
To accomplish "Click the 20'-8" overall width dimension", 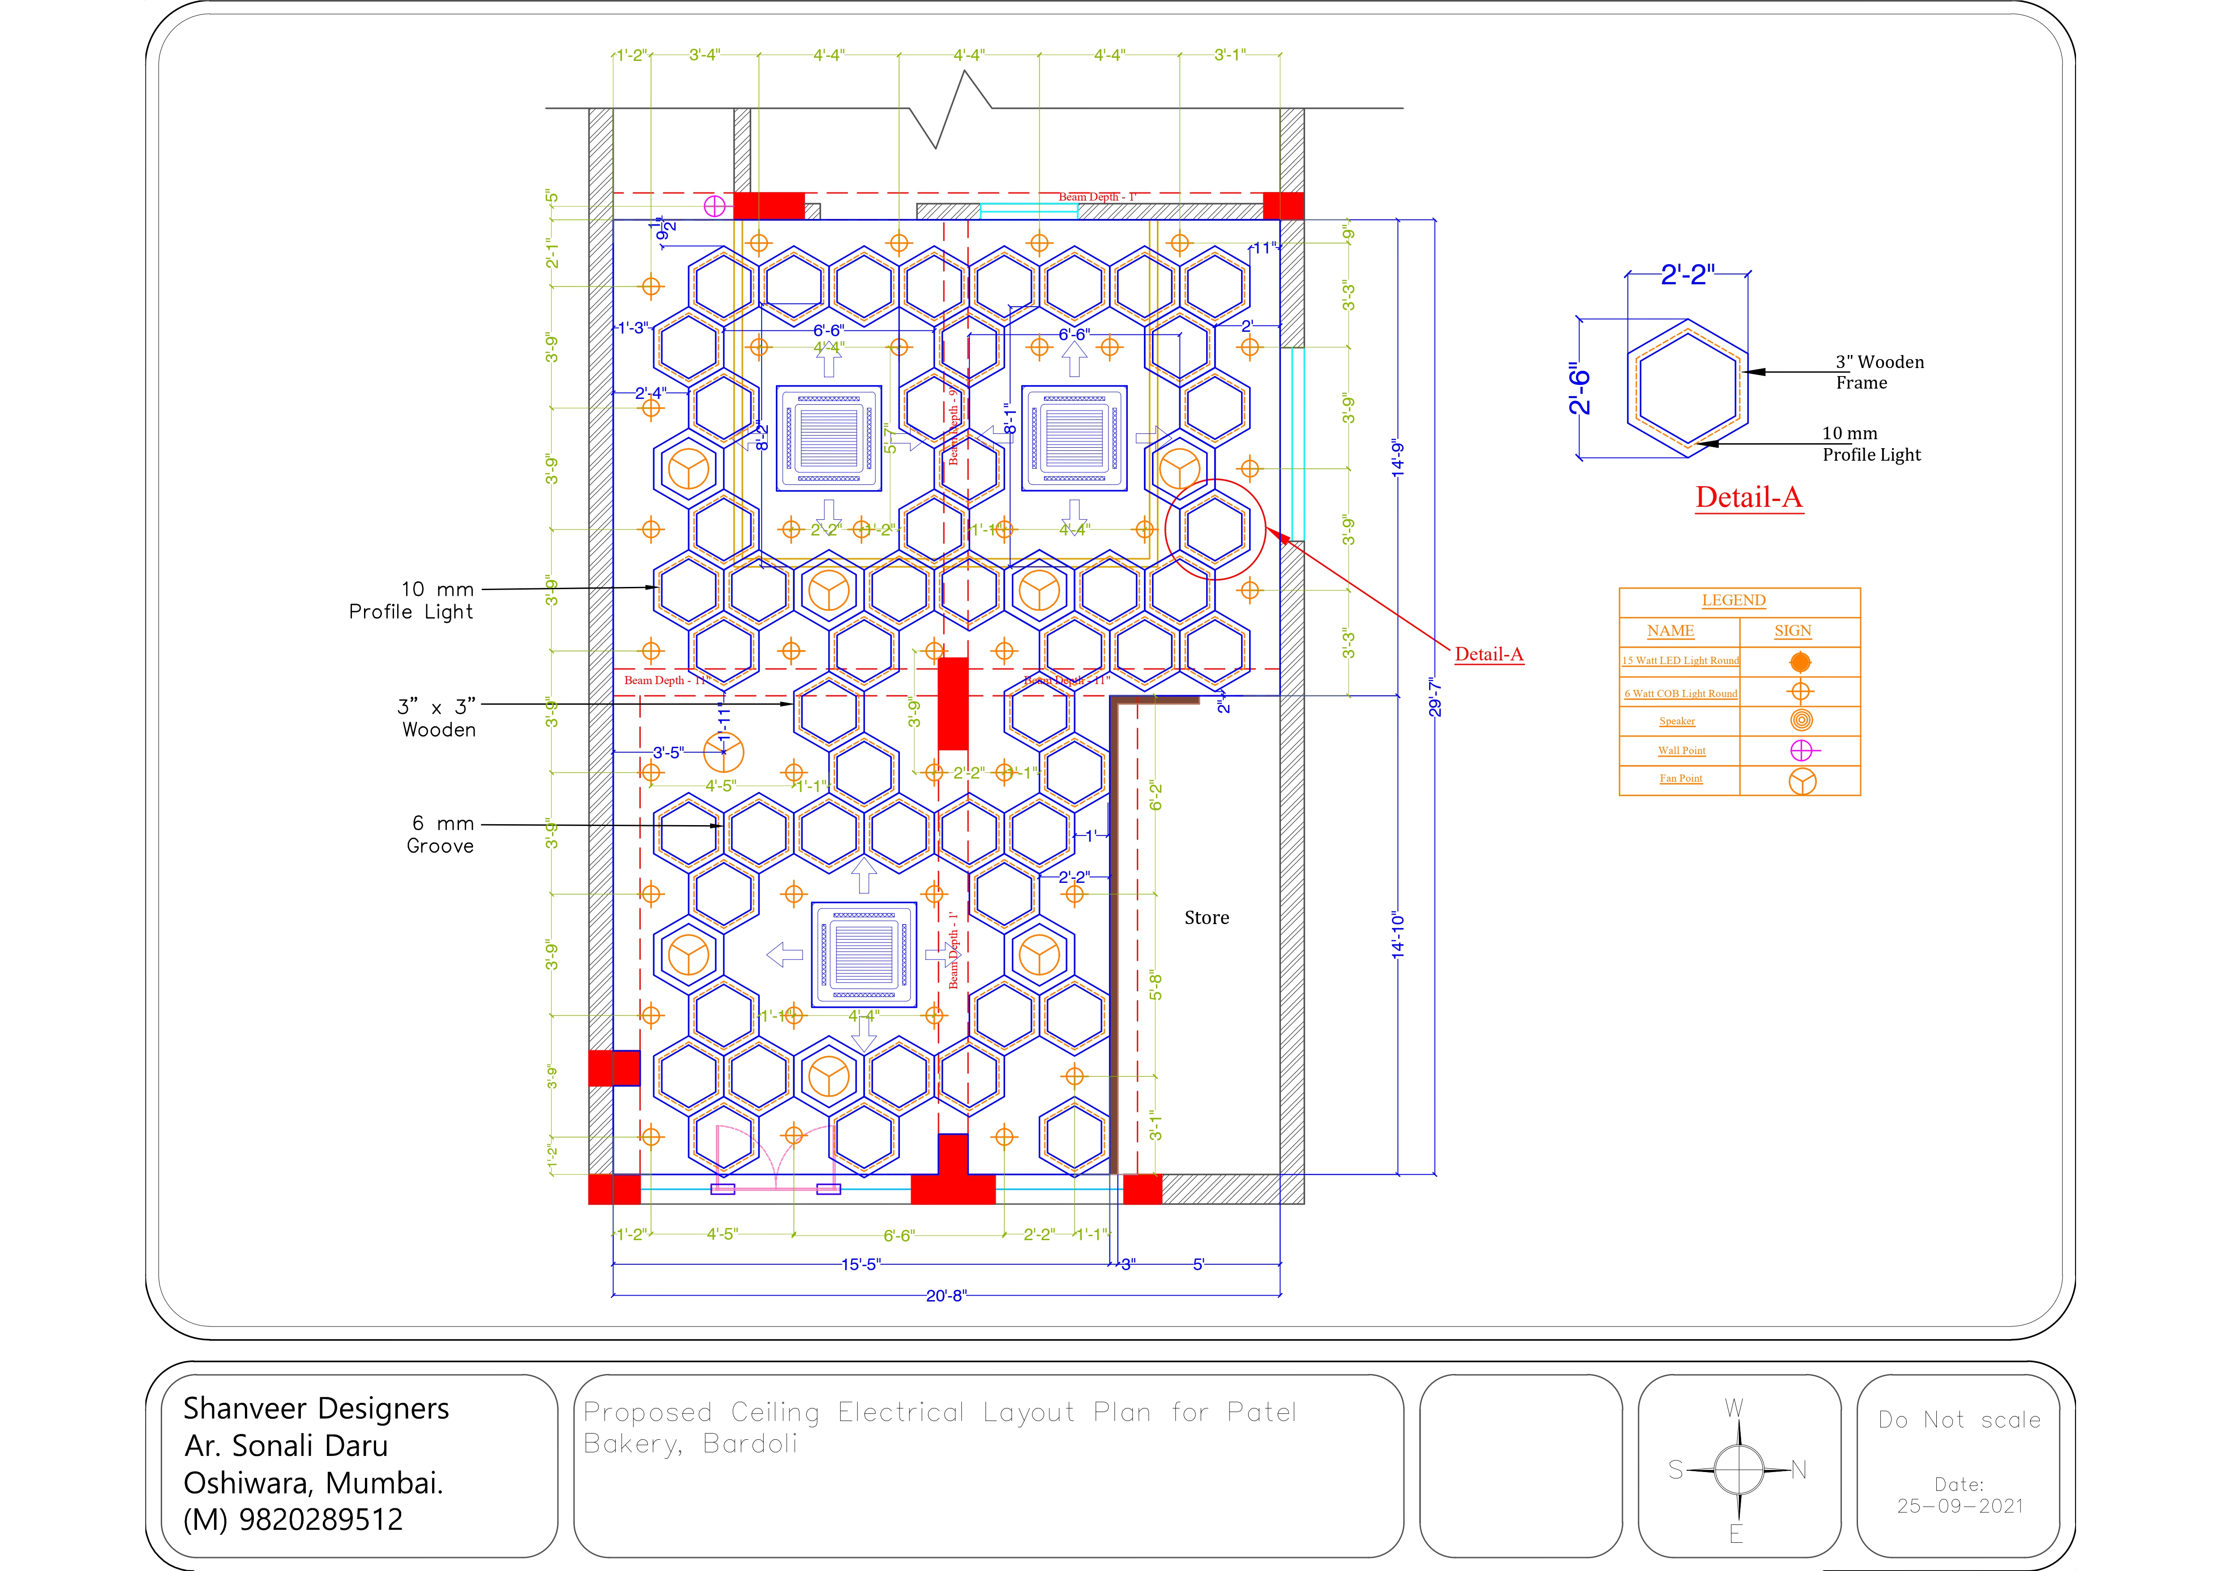I will tap(946, 1295).
